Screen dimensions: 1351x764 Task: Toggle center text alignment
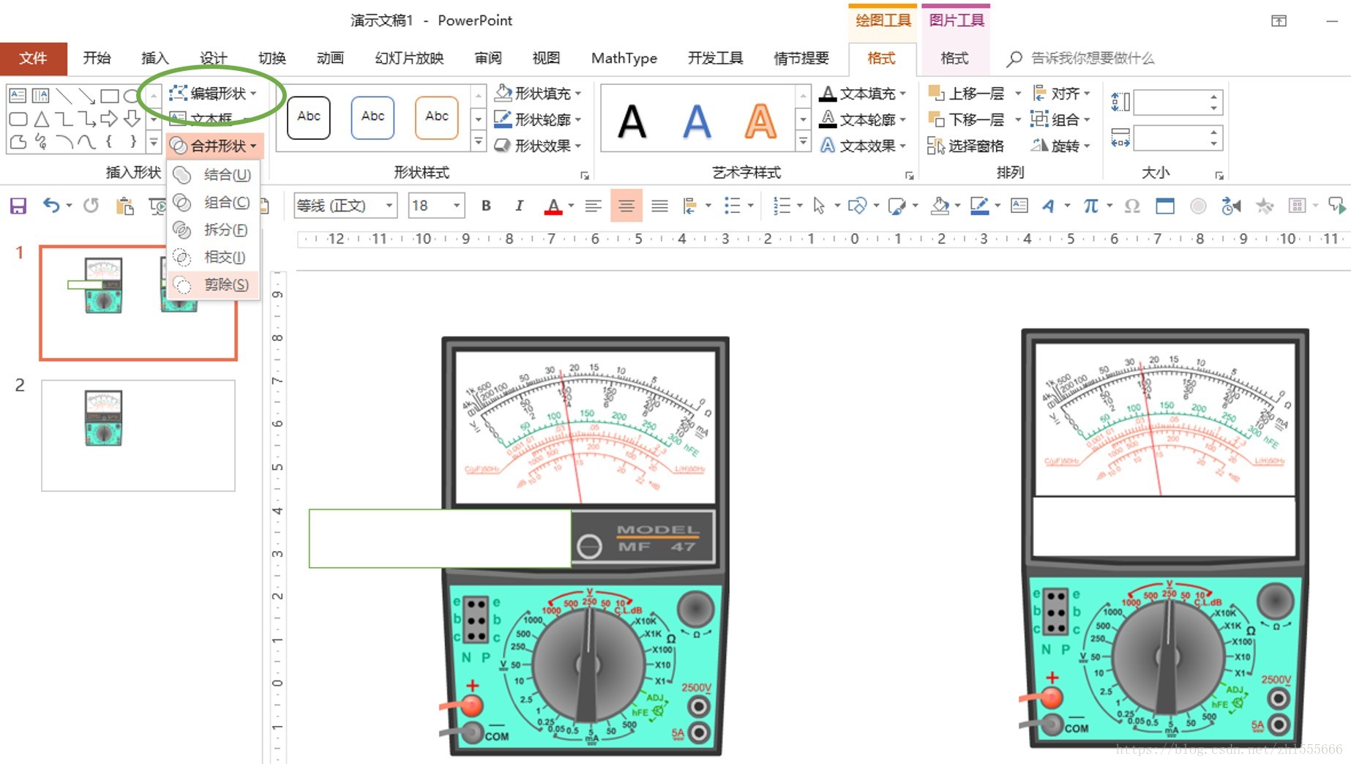[x=626, y=206]
